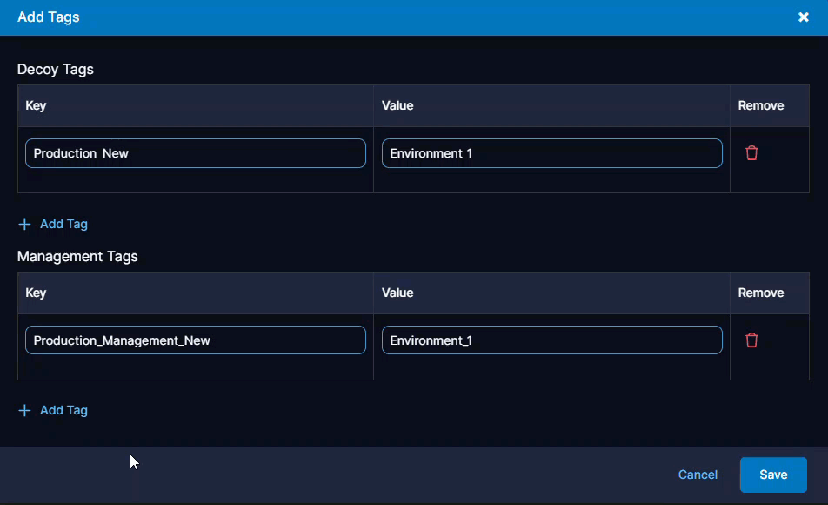This screenshot has width=828, height=505.
Task: Delete the Production_Management_New tag row
Action: 751,340
